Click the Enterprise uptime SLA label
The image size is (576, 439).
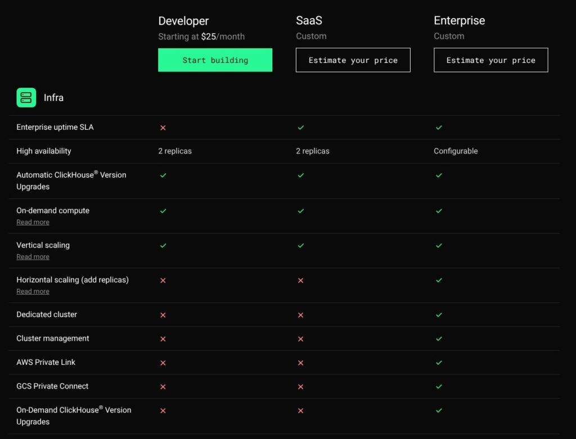tap(55, 127)
